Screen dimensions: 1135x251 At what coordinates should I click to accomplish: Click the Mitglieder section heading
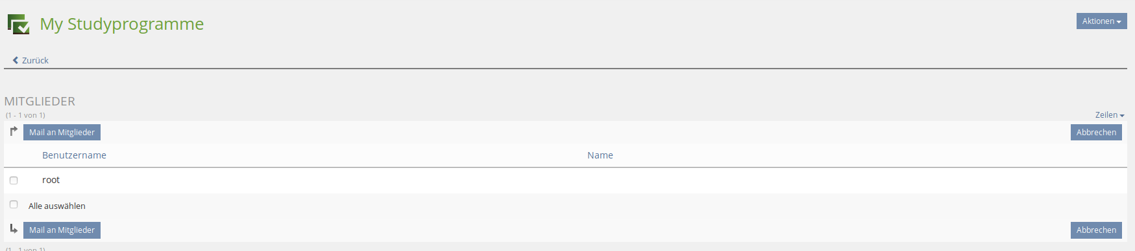pyautogui.click(x=40, y=102)
